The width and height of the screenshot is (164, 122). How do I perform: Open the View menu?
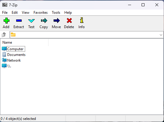coord(25,13)
